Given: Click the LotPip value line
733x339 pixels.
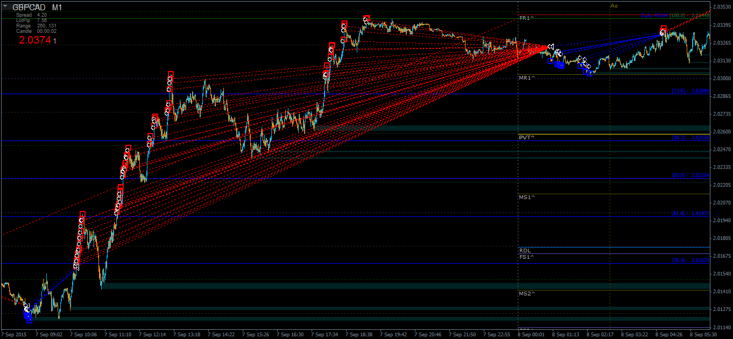Looking at the screenshot, I should click(32, 20).
